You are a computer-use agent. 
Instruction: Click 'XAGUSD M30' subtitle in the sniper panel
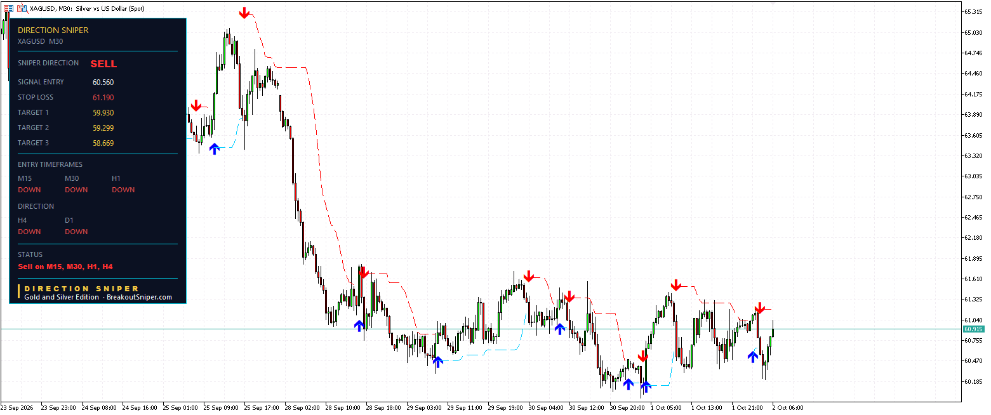click(40, 41)
